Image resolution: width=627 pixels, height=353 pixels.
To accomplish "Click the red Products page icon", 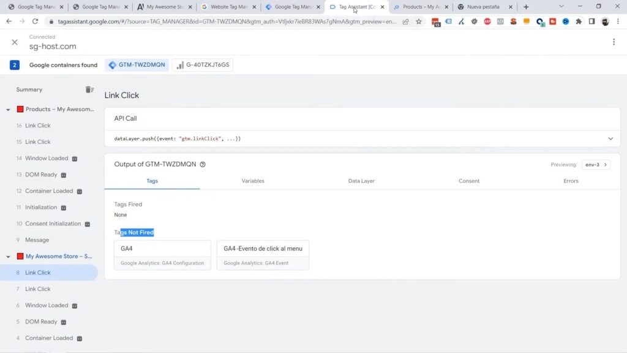I will coord(20,109).
